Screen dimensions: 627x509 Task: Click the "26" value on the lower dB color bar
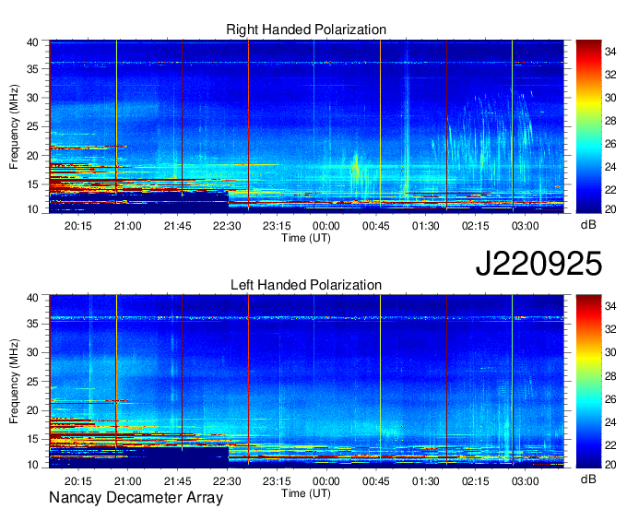click(x=610, y=399)
